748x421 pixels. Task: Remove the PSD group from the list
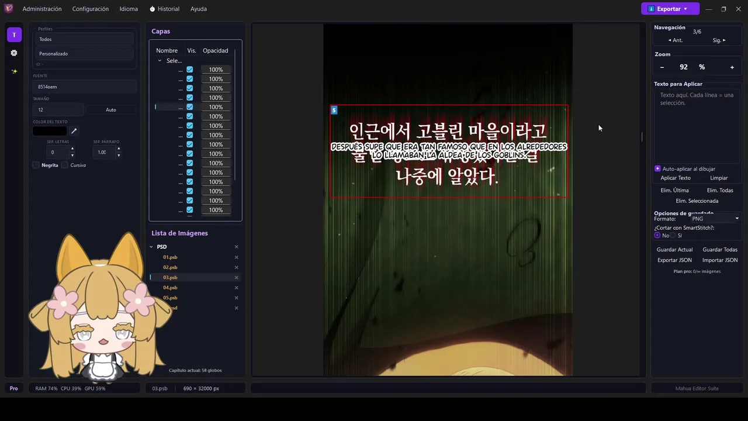point(237,247)
